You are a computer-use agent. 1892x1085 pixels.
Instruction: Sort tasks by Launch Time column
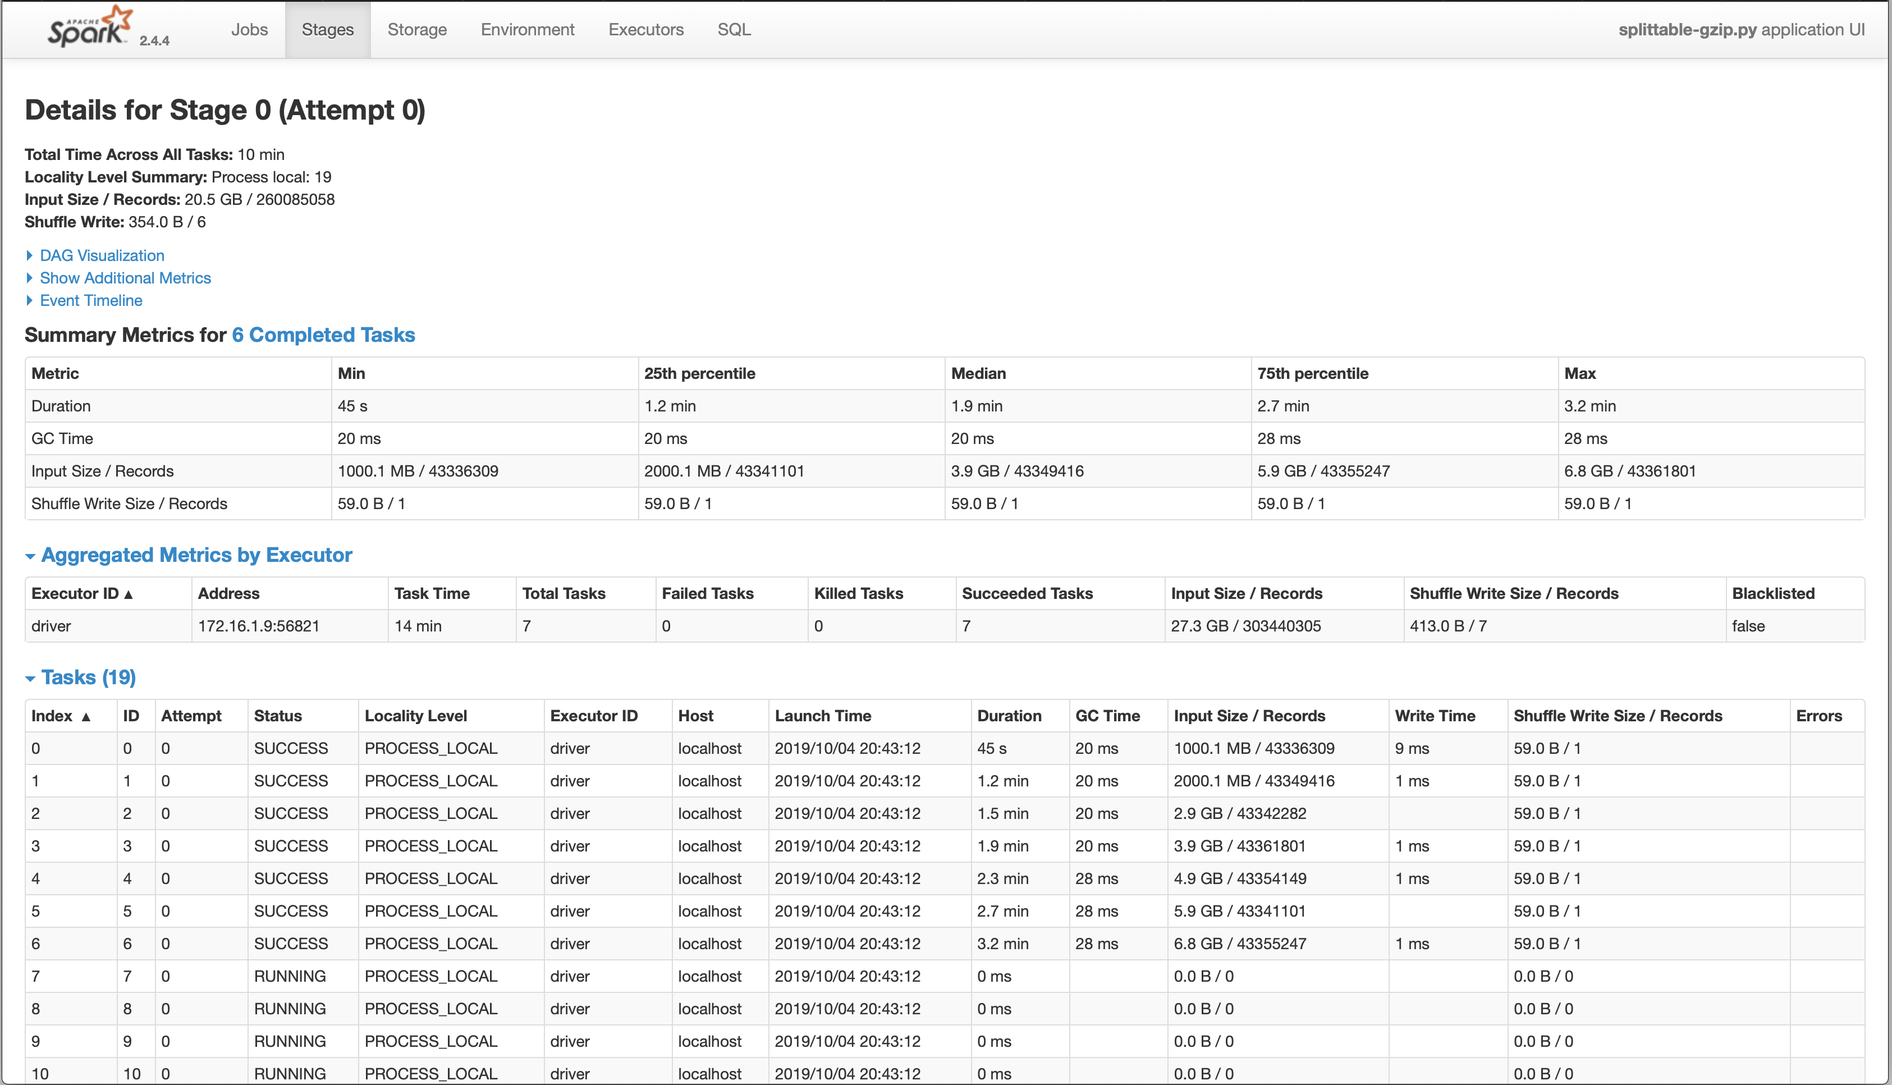point(822,716)
